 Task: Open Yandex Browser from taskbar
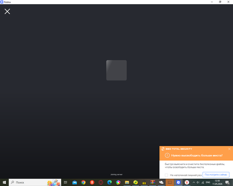187,182
